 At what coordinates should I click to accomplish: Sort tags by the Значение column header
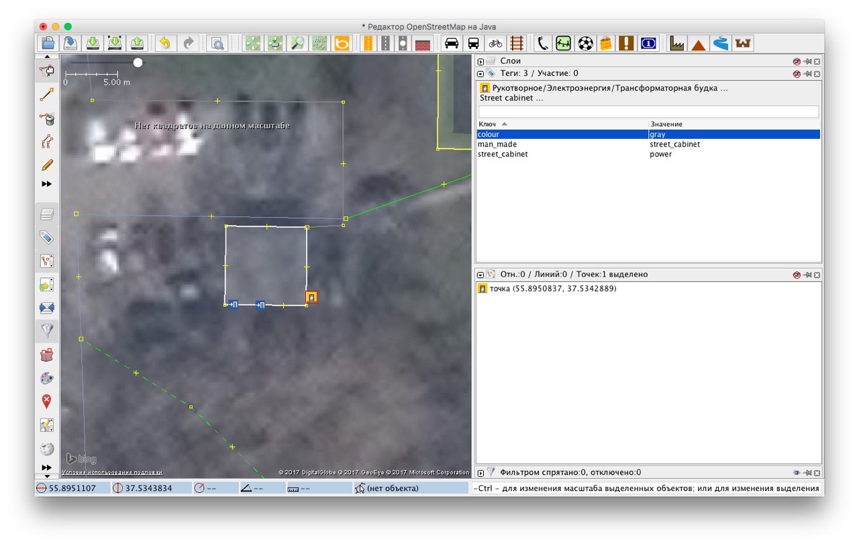735,124
